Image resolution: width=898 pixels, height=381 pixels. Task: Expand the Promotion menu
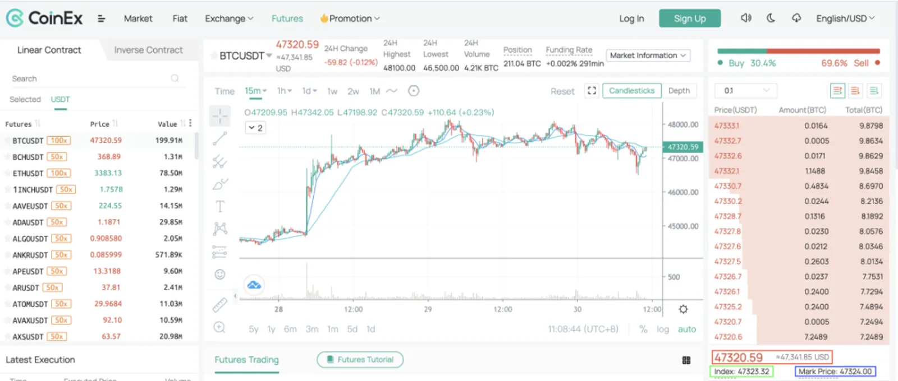click(x=350, y=18)
